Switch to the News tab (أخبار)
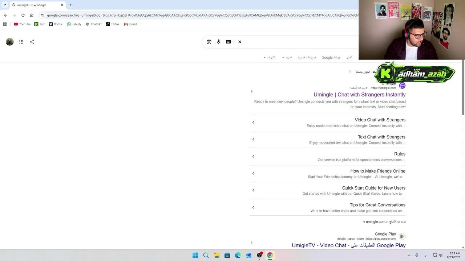The width and height of the screenshot is (465, 261). click(x=349, y=58)
